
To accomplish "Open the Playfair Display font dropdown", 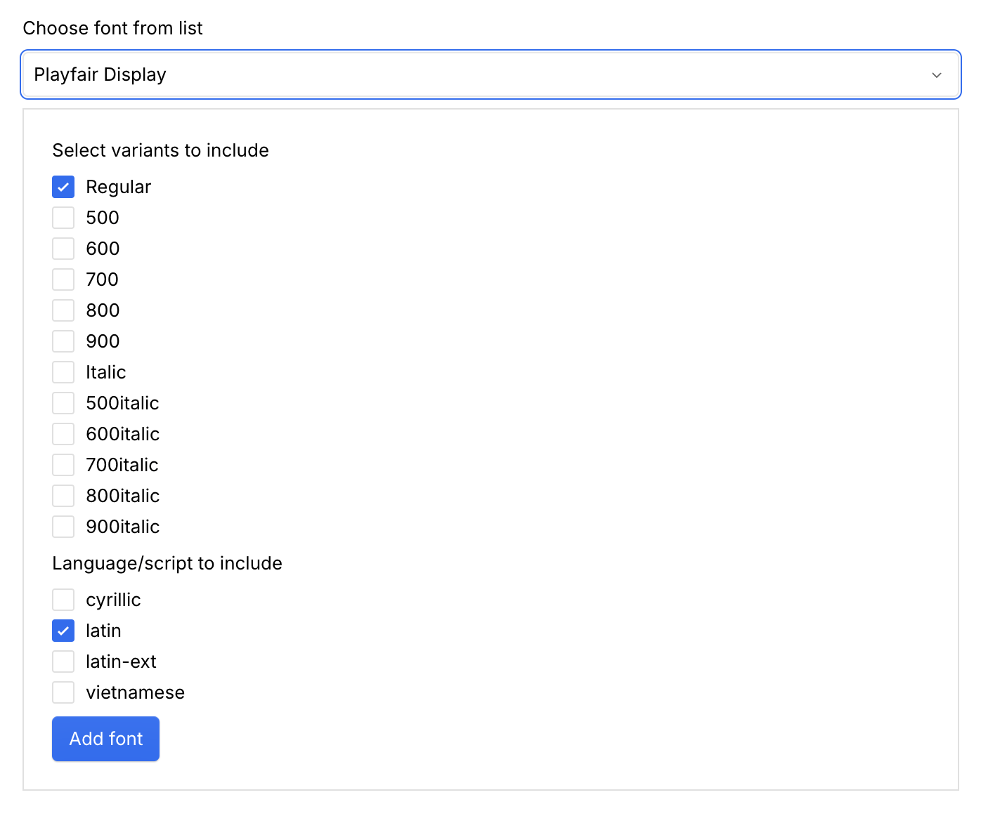I will [490, 74].
